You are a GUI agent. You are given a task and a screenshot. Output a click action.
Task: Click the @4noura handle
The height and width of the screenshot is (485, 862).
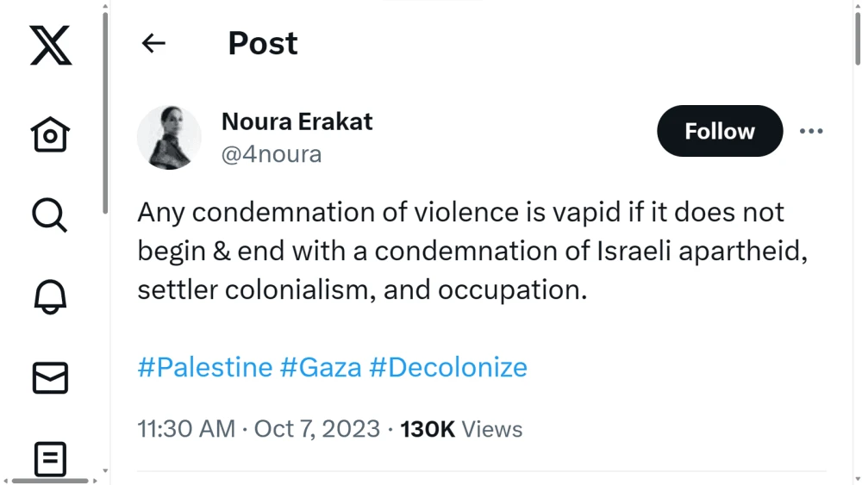(272, 154)
